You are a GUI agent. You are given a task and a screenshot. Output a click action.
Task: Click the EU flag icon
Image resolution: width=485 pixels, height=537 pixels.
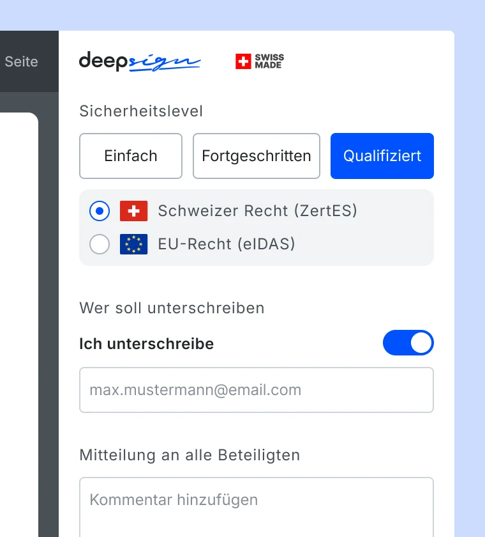133,244
